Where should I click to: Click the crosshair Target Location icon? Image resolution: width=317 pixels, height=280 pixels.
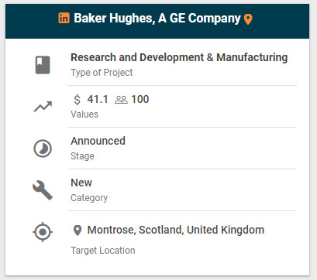(x=43, y=232)
